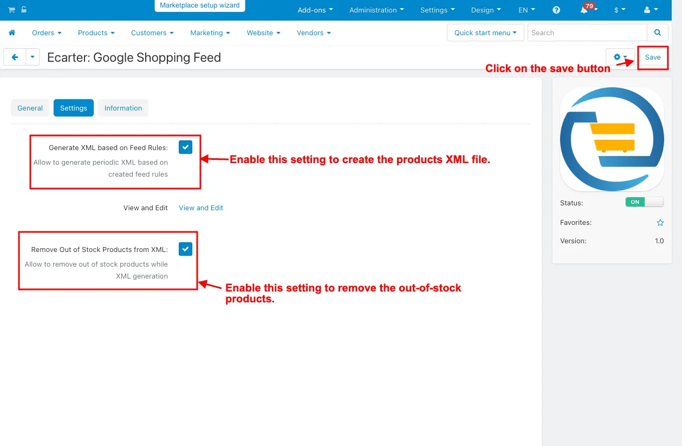Open the Marketing menu
The height and width of the screenshot is (446, 682).
[x=210, y=33]
